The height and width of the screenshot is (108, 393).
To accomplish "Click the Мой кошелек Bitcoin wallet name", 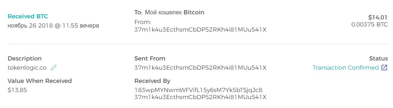I will [x=174, y=12].
